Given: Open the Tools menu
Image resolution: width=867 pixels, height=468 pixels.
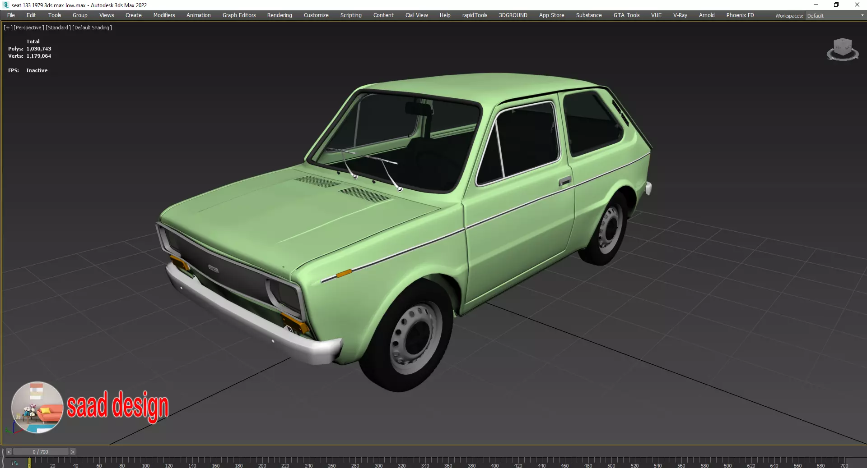Looking at the screenshot, I should pos(55,15).
